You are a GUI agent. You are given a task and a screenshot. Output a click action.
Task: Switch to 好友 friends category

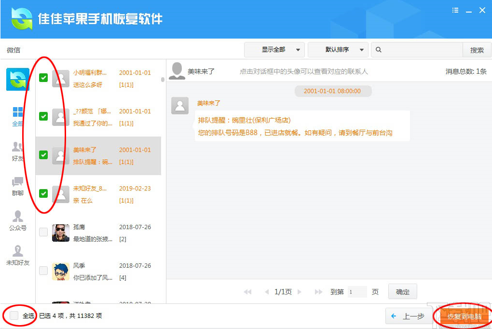[17, 151]
